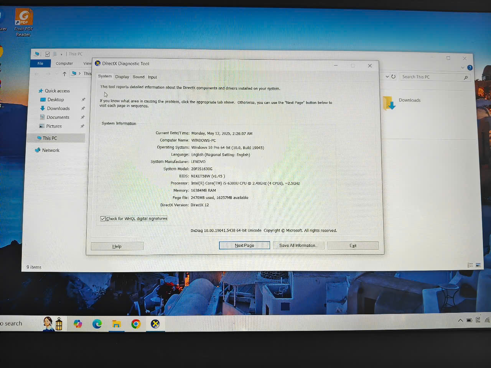Open Microsoft Edge from the taskbar

point(97,324)
